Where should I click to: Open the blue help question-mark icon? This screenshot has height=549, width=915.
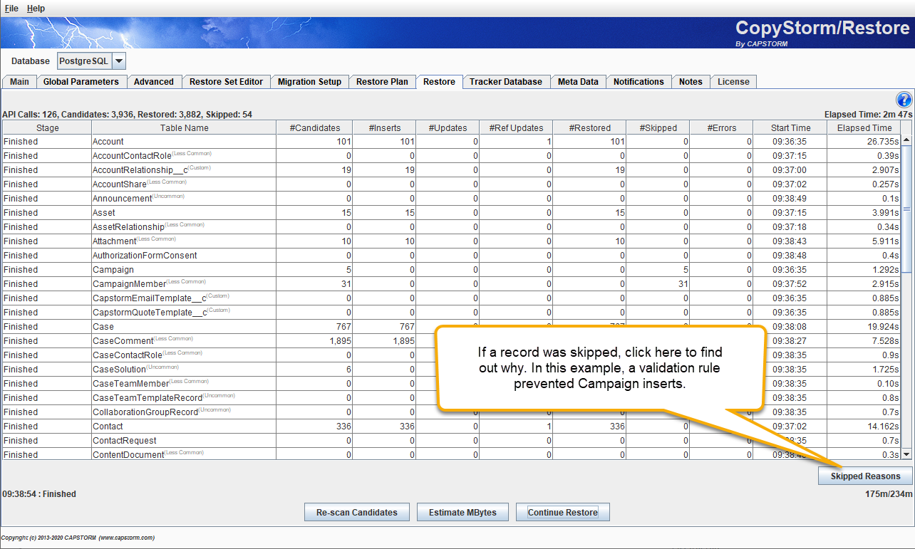click(904, 100)
